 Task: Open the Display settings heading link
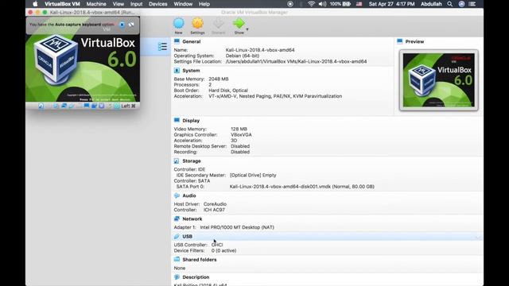click(x=191, y=120)
